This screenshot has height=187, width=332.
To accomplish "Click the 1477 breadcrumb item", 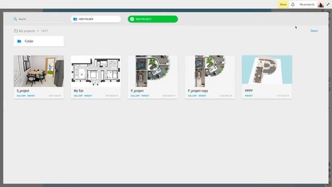I will [x=44, y=31].
